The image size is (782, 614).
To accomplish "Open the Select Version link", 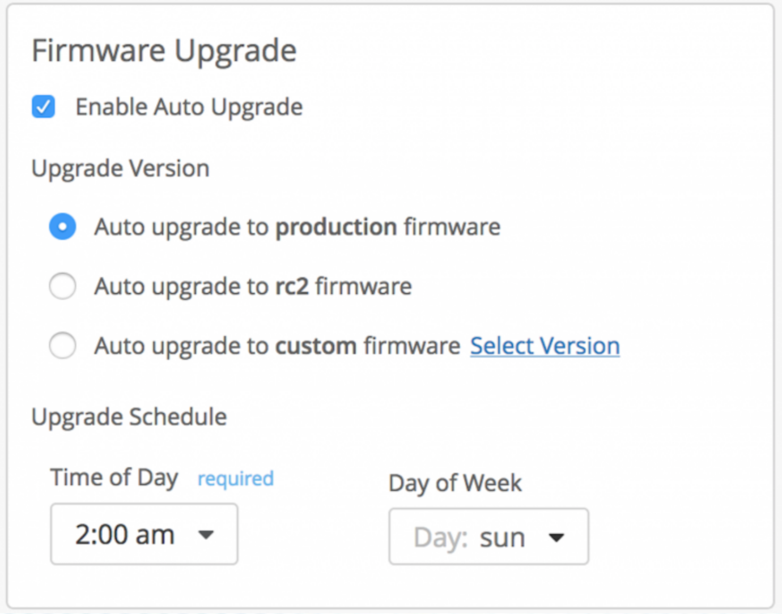I will coord(545,346).
